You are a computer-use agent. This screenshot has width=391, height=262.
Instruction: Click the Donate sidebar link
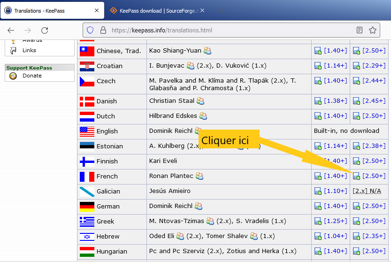tap(32, 76)
